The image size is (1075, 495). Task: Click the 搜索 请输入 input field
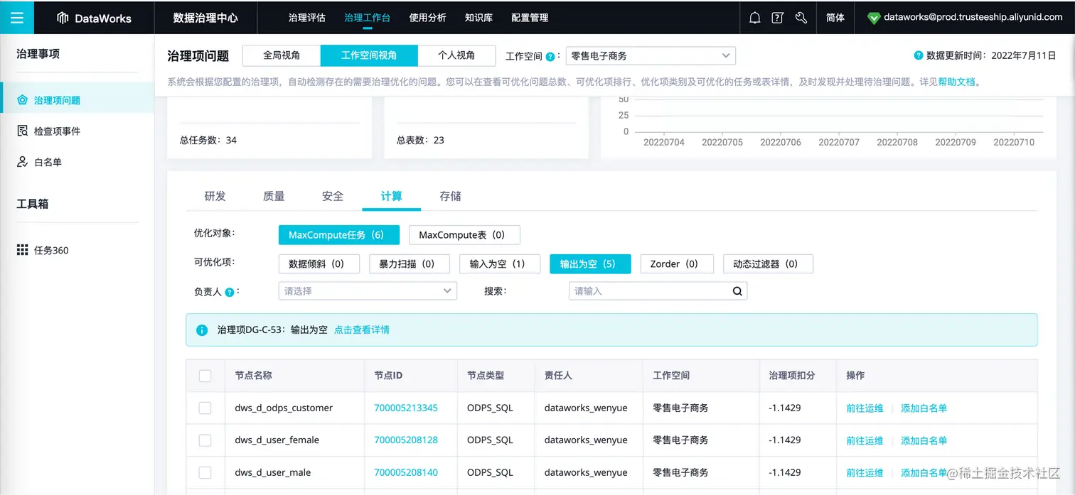coord(658,291)
